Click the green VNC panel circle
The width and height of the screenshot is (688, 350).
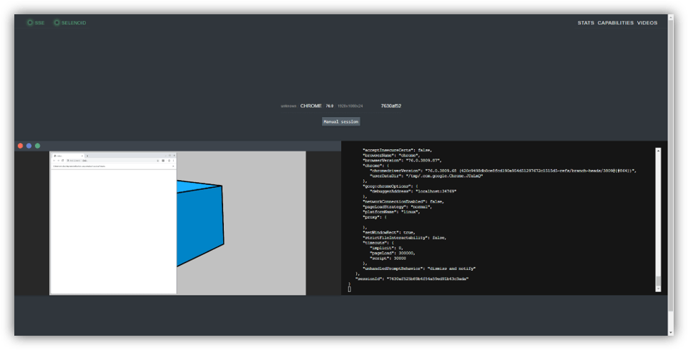pyautogui.click(x=38, y=146)
